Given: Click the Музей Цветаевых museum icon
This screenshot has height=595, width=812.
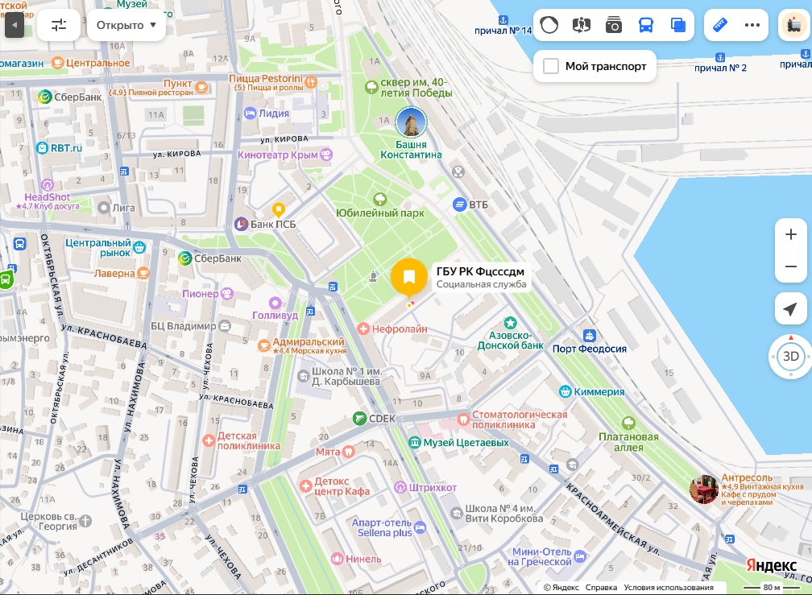Looking at the screenshot, I should [x=414, y=442].
